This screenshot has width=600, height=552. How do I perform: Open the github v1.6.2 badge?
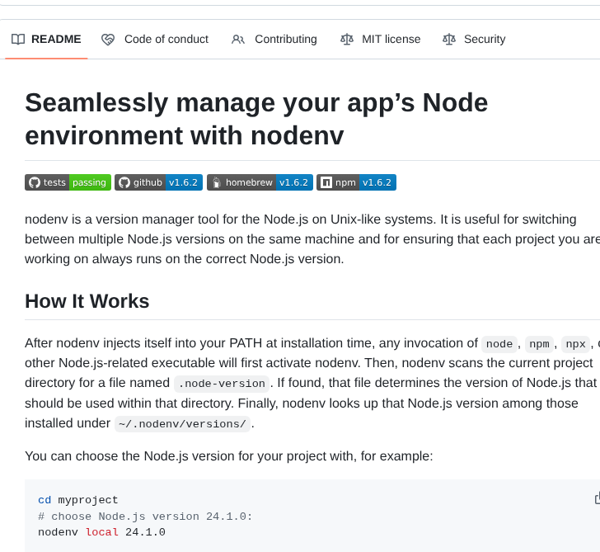(x=158, y=182)
